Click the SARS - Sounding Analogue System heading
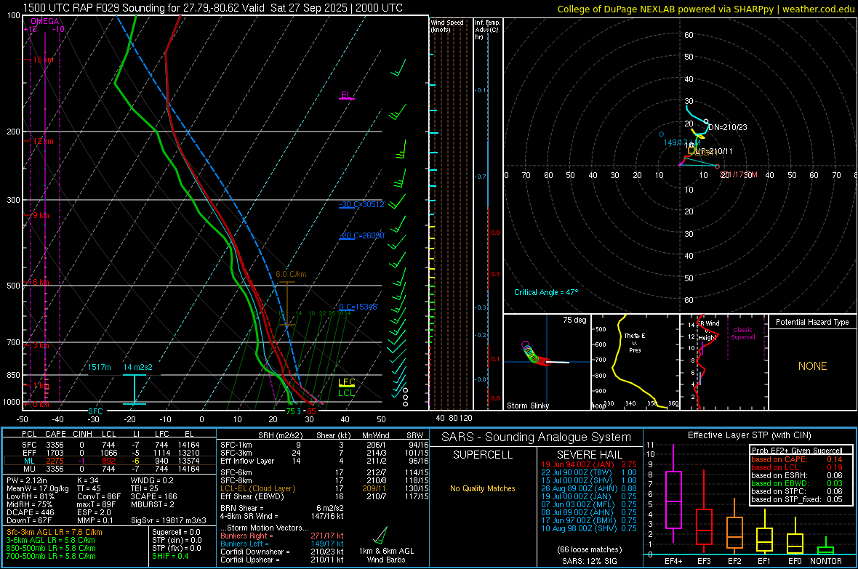This screenshot has width=858, height=569. [x=537, y=437]
